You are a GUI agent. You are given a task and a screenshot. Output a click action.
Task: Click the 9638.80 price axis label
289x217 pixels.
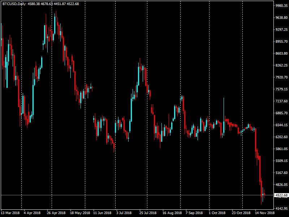click(x=282, y=17)
